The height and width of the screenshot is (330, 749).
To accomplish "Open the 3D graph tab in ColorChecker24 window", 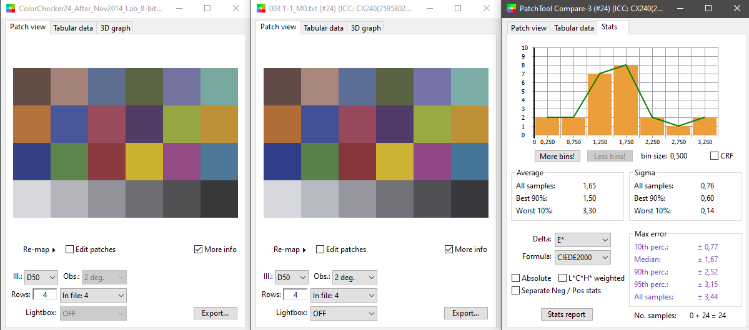I will click(x=115, y=28).
